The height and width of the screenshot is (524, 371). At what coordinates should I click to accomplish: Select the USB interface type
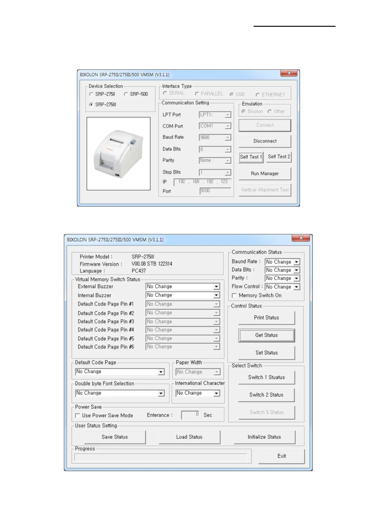(231, 94)
